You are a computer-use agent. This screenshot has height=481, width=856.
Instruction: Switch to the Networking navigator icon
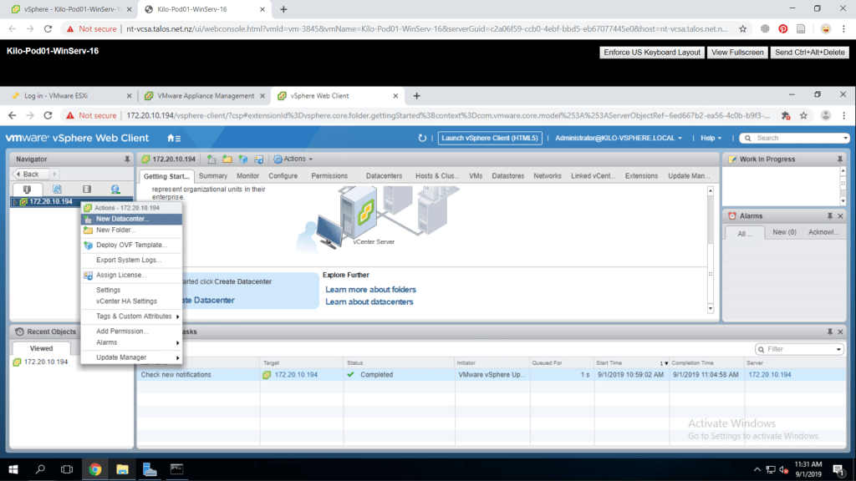(x=115, y=190)
